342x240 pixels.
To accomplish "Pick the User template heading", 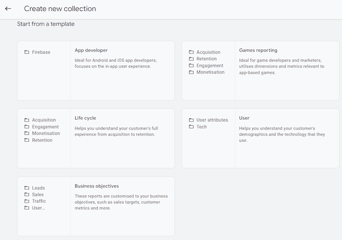I will tap(244, 118).
